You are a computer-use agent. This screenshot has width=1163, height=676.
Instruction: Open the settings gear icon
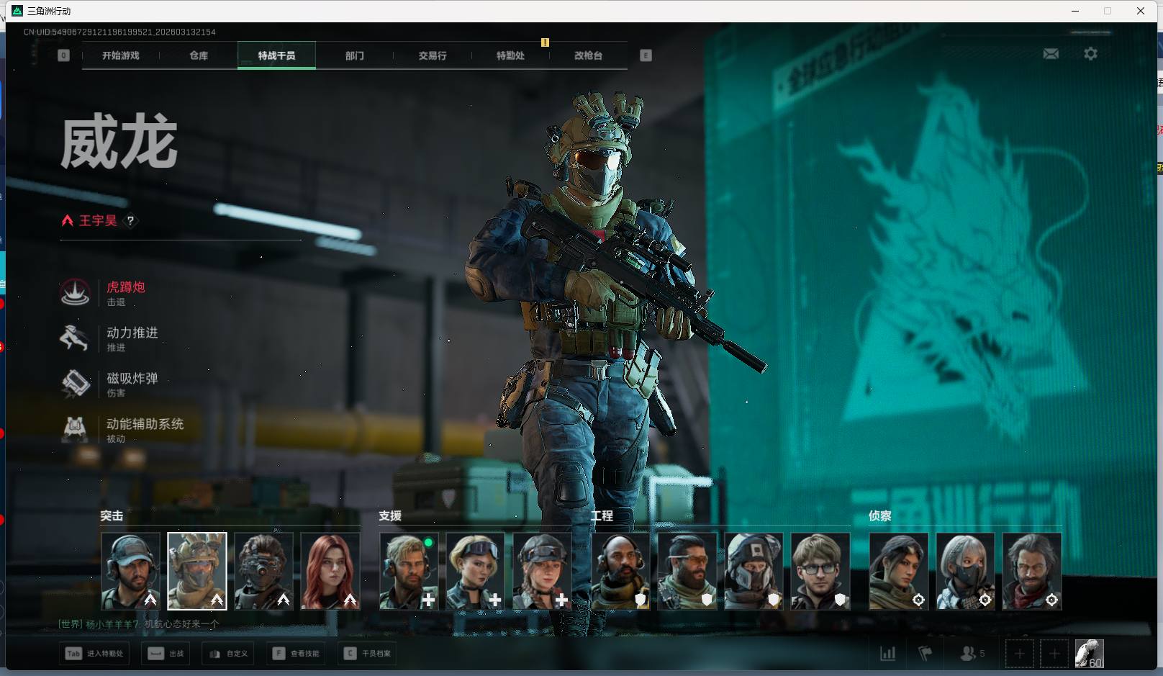pyautogui.click(x=1090, y=54)
